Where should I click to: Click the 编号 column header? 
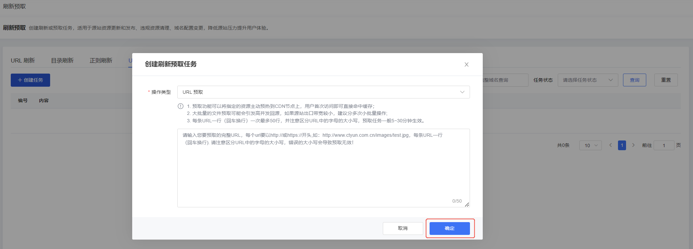(x=23, y=100)
